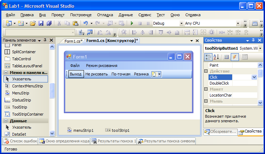Screen dimensions: 265x154
Task: Show properties sorted by category
Action: (208, 57)
